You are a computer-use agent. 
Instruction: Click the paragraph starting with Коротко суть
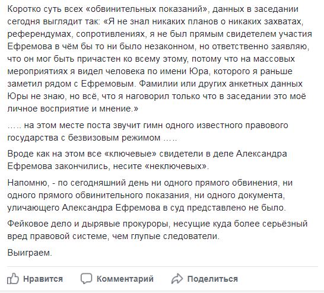point(160,59)
